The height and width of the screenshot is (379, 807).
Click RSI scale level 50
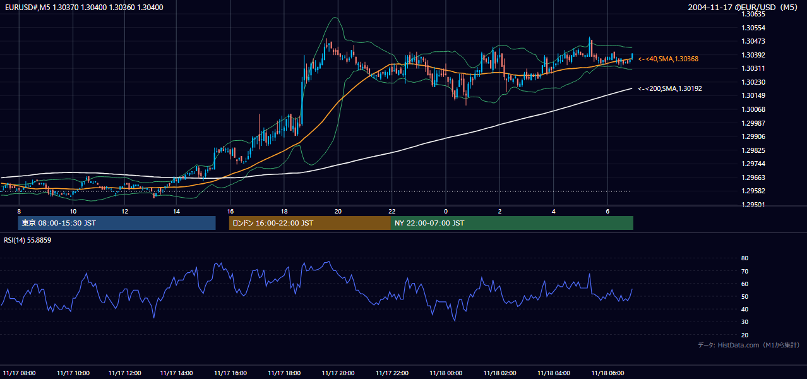pyautogui.click(x=744, y=296)
